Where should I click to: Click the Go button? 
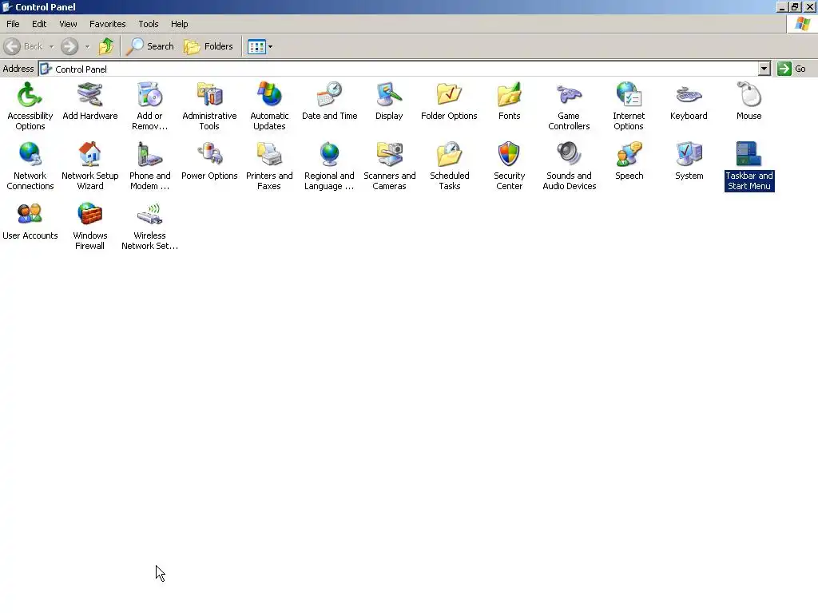(x=792, y=69)
